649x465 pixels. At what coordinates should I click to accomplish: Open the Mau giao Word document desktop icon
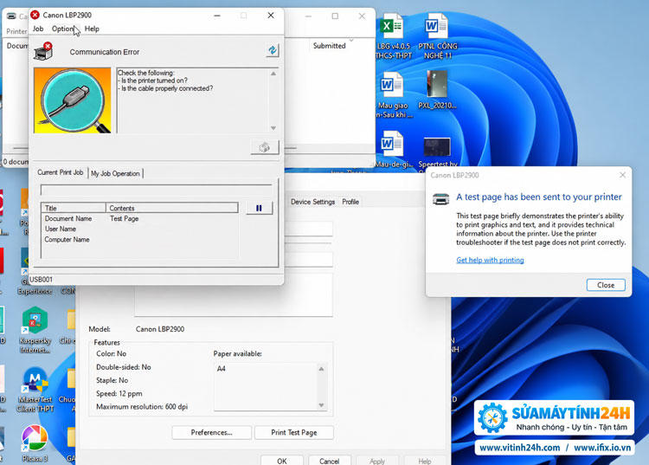[393, 95]
